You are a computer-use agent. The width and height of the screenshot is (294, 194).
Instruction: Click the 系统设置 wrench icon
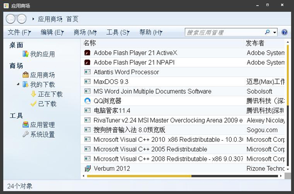(25, 134)
